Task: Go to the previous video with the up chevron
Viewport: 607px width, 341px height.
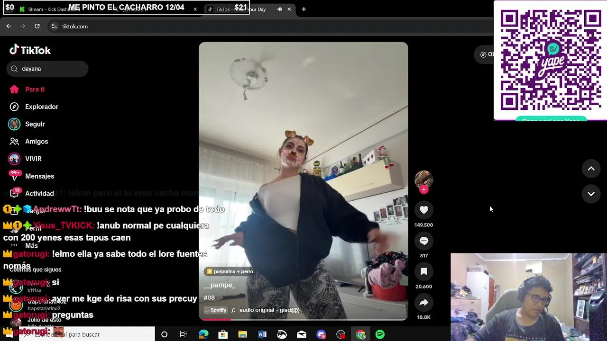Action: point(591,169)
